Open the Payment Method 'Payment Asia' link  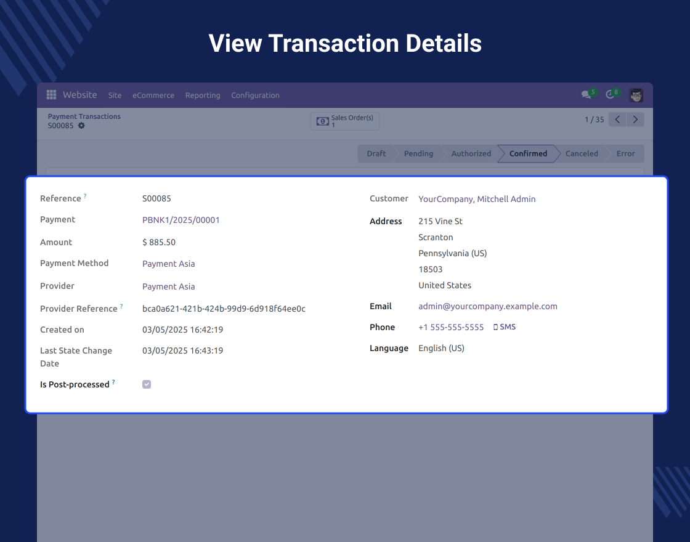169,264
